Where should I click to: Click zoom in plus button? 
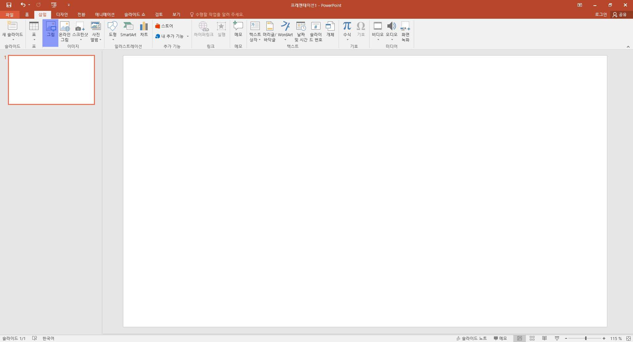coord(604,338)
